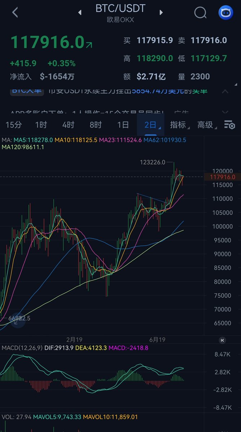The width and height of the screenshot is (241, 432).
Task: Tap the high price 118290.0
Action: click(155, 58)
